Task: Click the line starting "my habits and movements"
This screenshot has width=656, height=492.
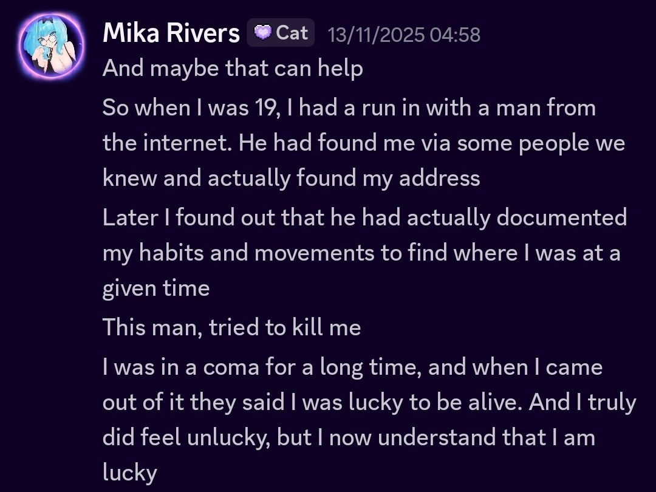Action: point(361,252)
